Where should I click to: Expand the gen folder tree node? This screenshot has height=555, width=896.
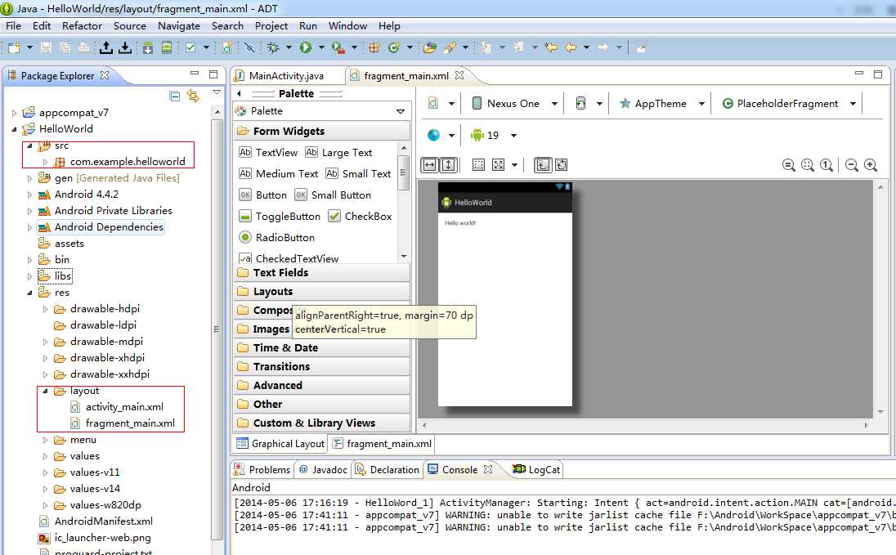pos(29,178)
